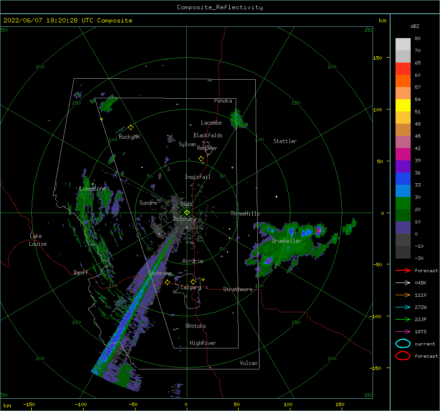Click the white asterisk marker east of Innisfail

pyautogui.click(x=232, y=168)
